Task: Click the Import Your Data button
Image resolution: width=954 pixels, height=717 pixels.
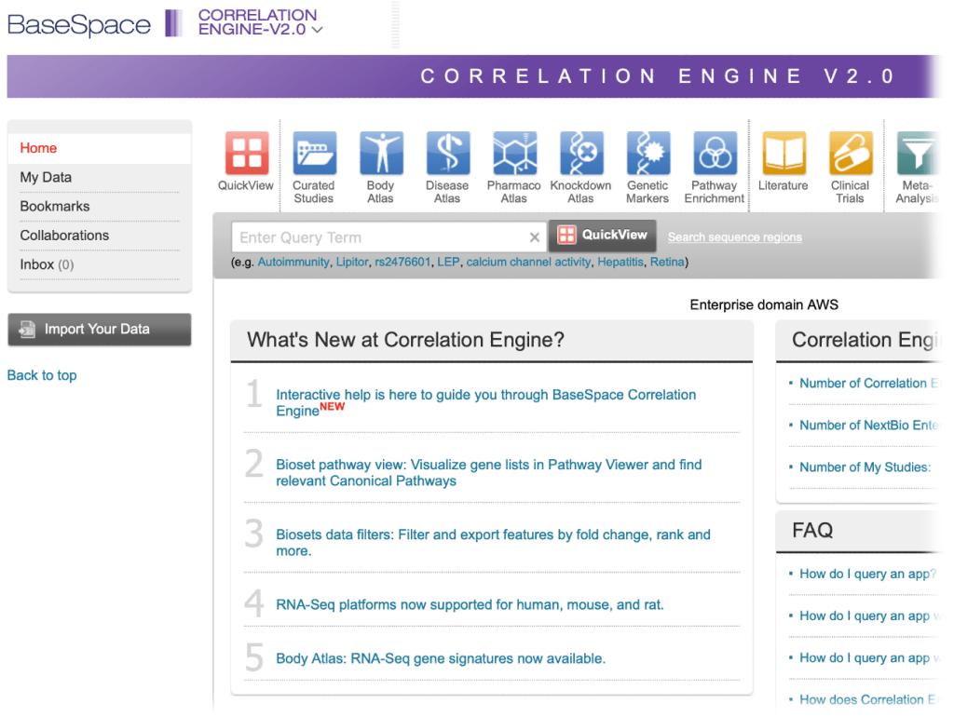Action: 99,329
